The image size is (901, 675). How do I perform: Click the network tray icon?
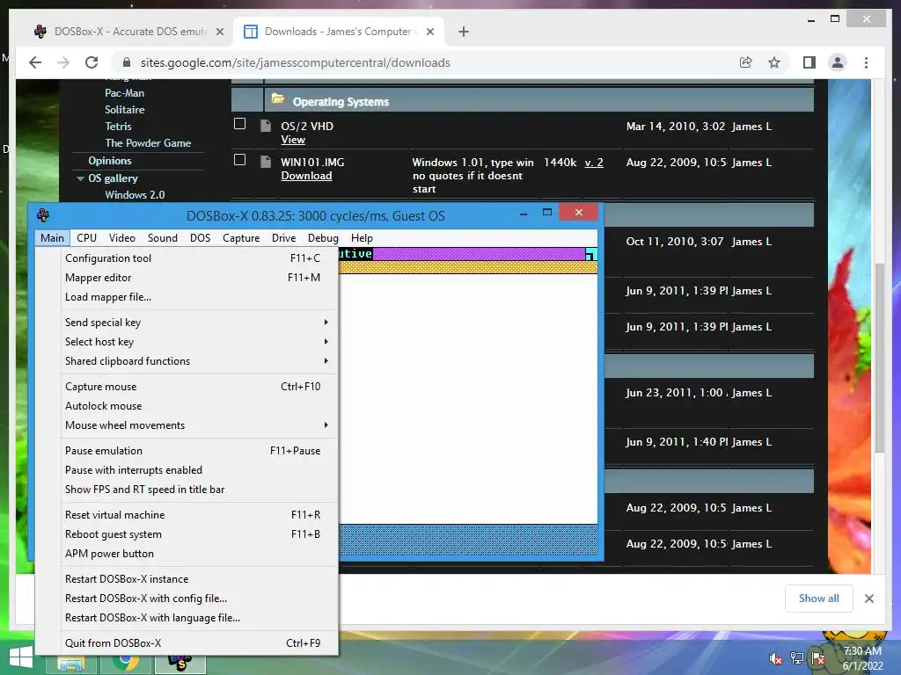tap(797, 658)
